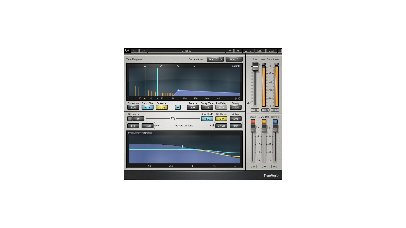
Task: Click the right output peak value -0.3
Action: [x=275, y=110]
